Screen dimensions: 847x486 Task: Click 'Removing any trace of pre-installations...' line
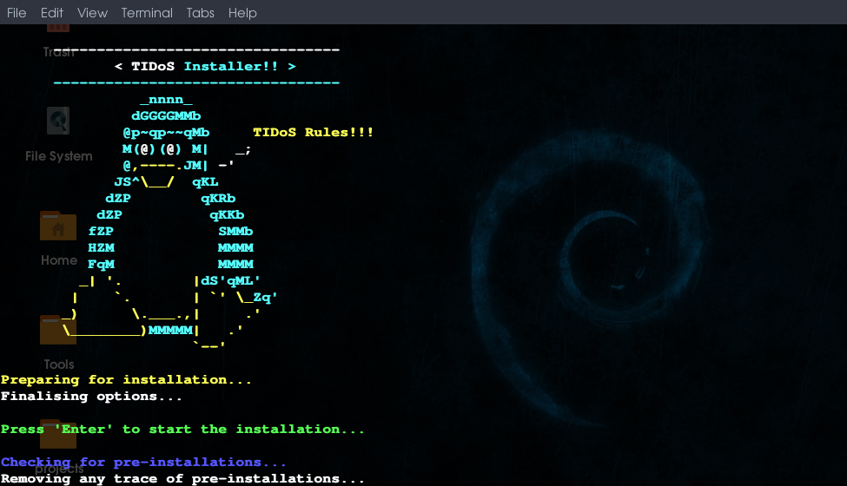tap(182, 479)
